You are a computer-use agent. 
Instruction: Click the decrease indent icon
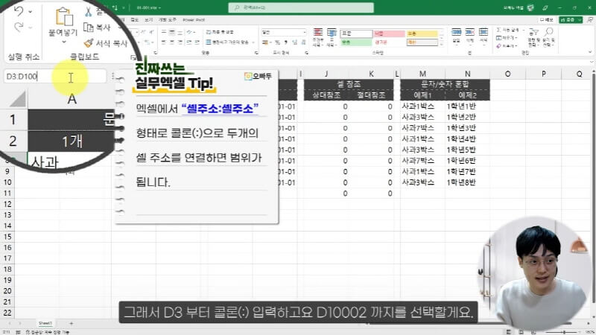[189, 42]
